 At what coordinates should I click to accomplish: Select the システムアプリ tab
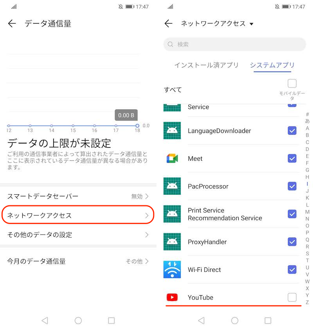272,65
